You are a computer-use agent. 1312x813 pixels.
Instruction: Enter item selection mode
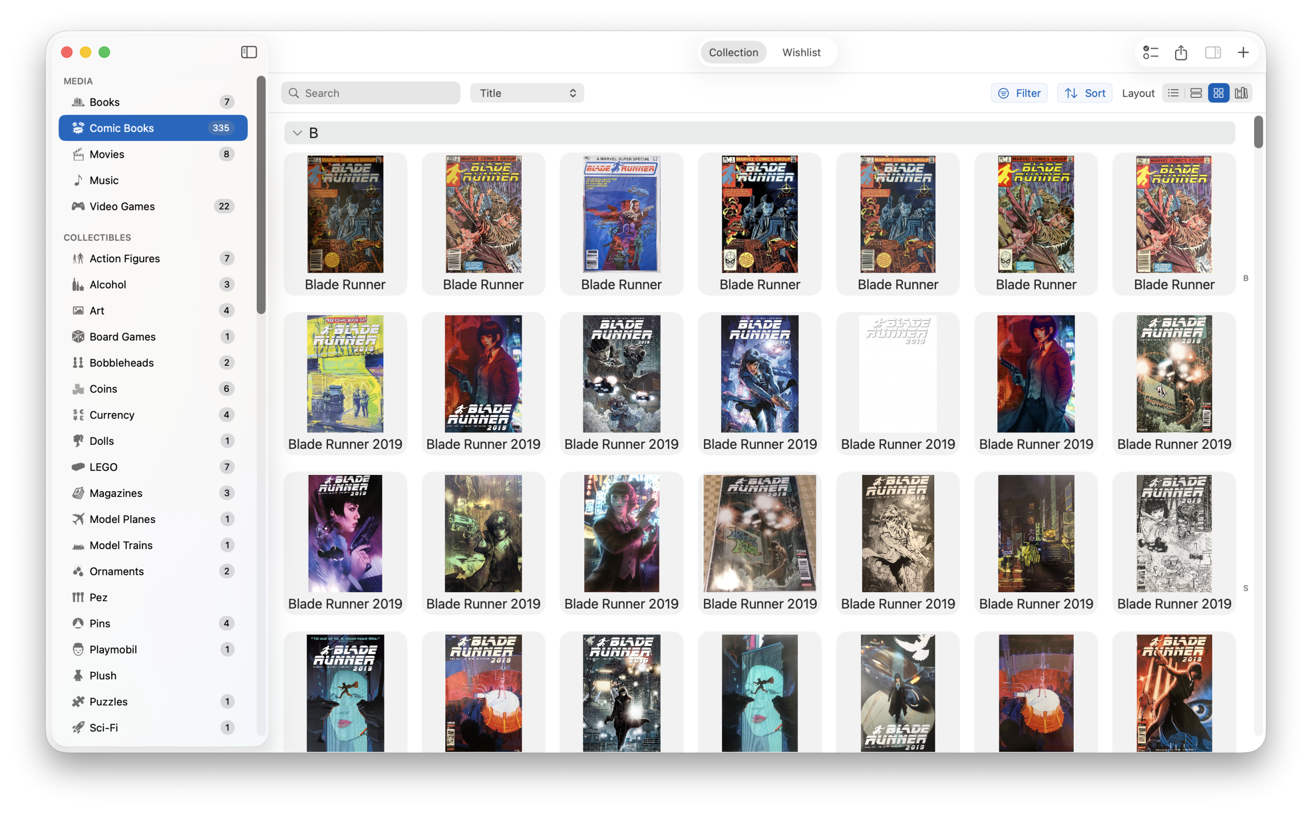[x=1151, y=52]
